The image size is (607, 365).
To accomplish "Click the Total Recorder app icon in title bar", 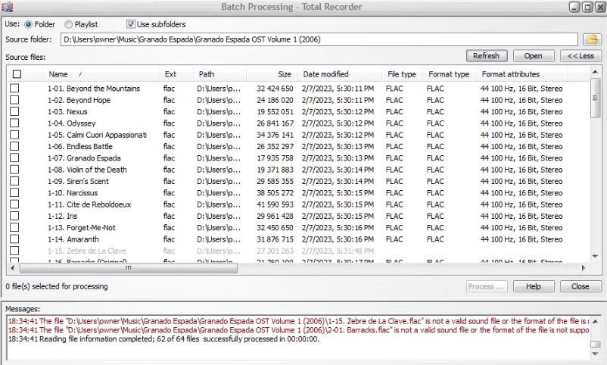I will point(7,7).
